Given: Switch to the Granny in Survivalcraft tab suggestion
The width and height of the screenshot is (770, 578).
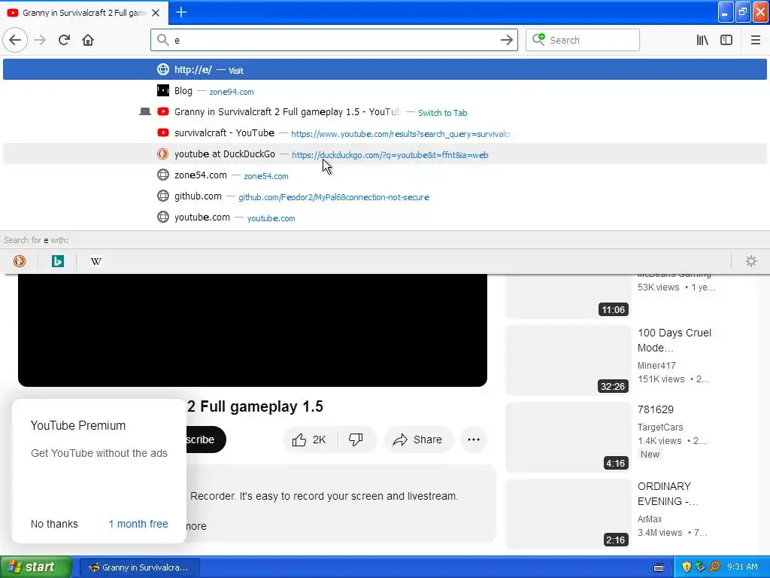Looking at the screenshot, I should [x=385, y=112].
